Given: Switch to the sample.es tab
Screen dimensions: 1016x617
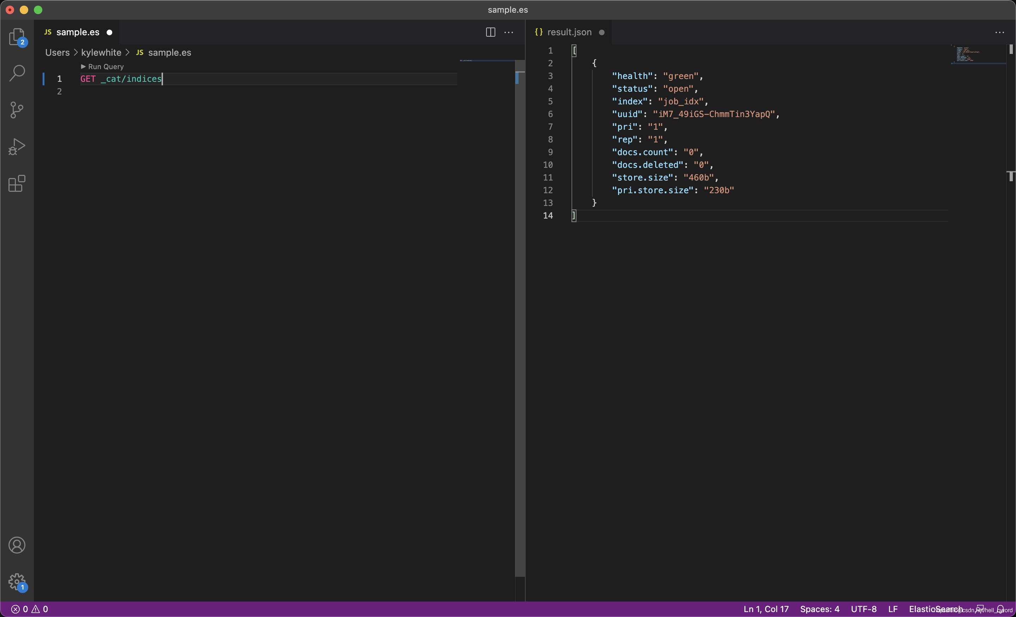Looking at the screenshot, I should click(78, 32).
